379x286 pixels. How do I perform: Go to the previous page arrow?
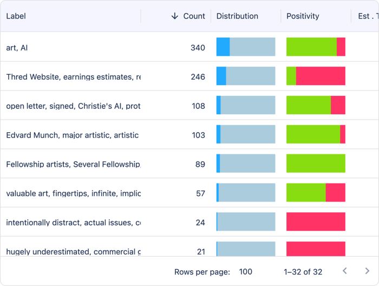coord(345,271)
